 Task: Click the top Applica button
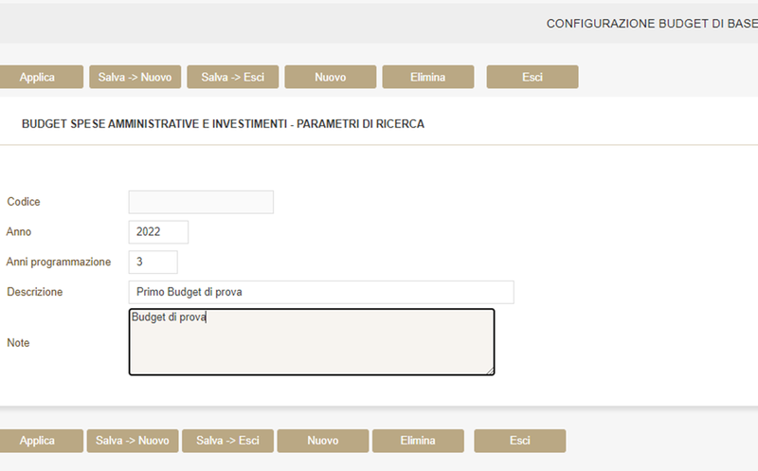[x=38, y=77]
